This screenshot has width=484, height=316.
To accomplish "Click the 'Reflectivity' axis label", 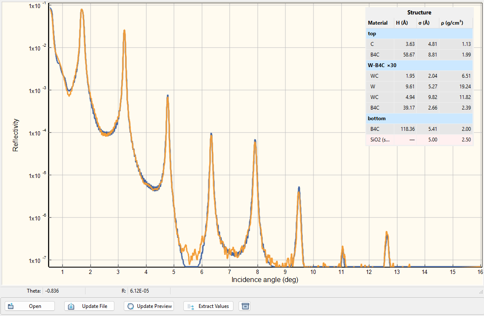I will pos(16,135).
